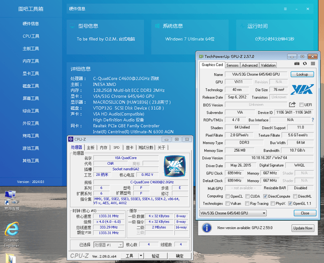Toggle the DirectML checkbox
The image size is (324, 263).
coord(295,196)
